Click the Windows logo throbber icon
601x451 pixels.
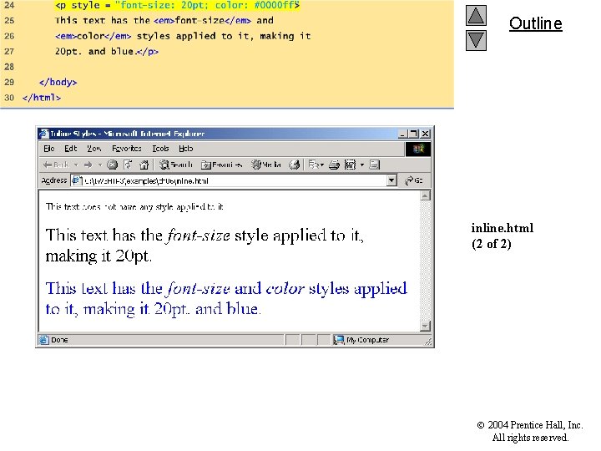(418, 149)
